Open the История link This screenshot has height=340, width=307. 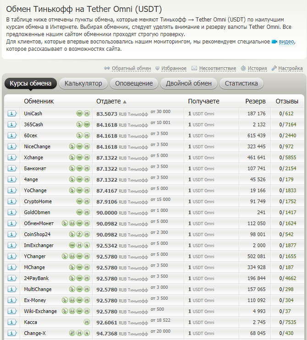(x=257, y=68)
